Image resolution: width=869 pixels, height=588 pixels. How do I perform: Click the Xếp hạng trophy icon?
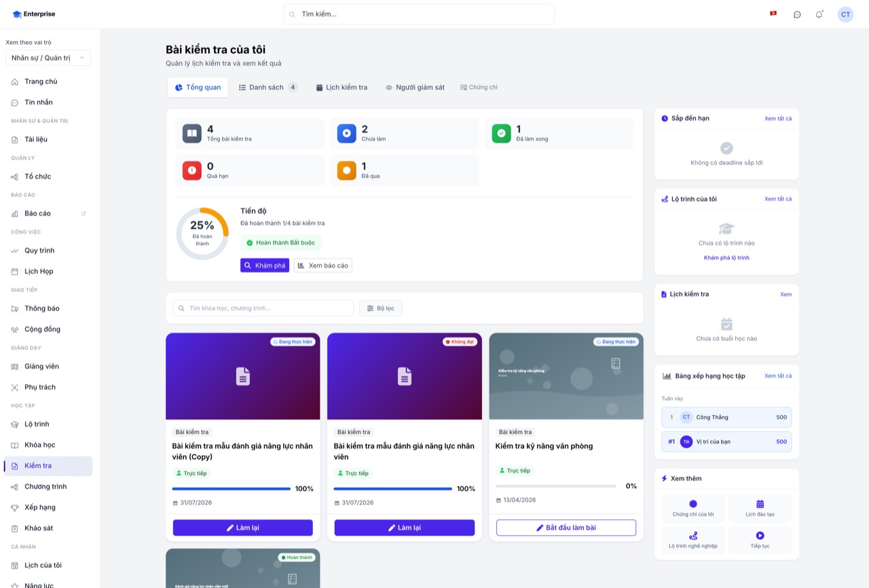tap(15, 508)
